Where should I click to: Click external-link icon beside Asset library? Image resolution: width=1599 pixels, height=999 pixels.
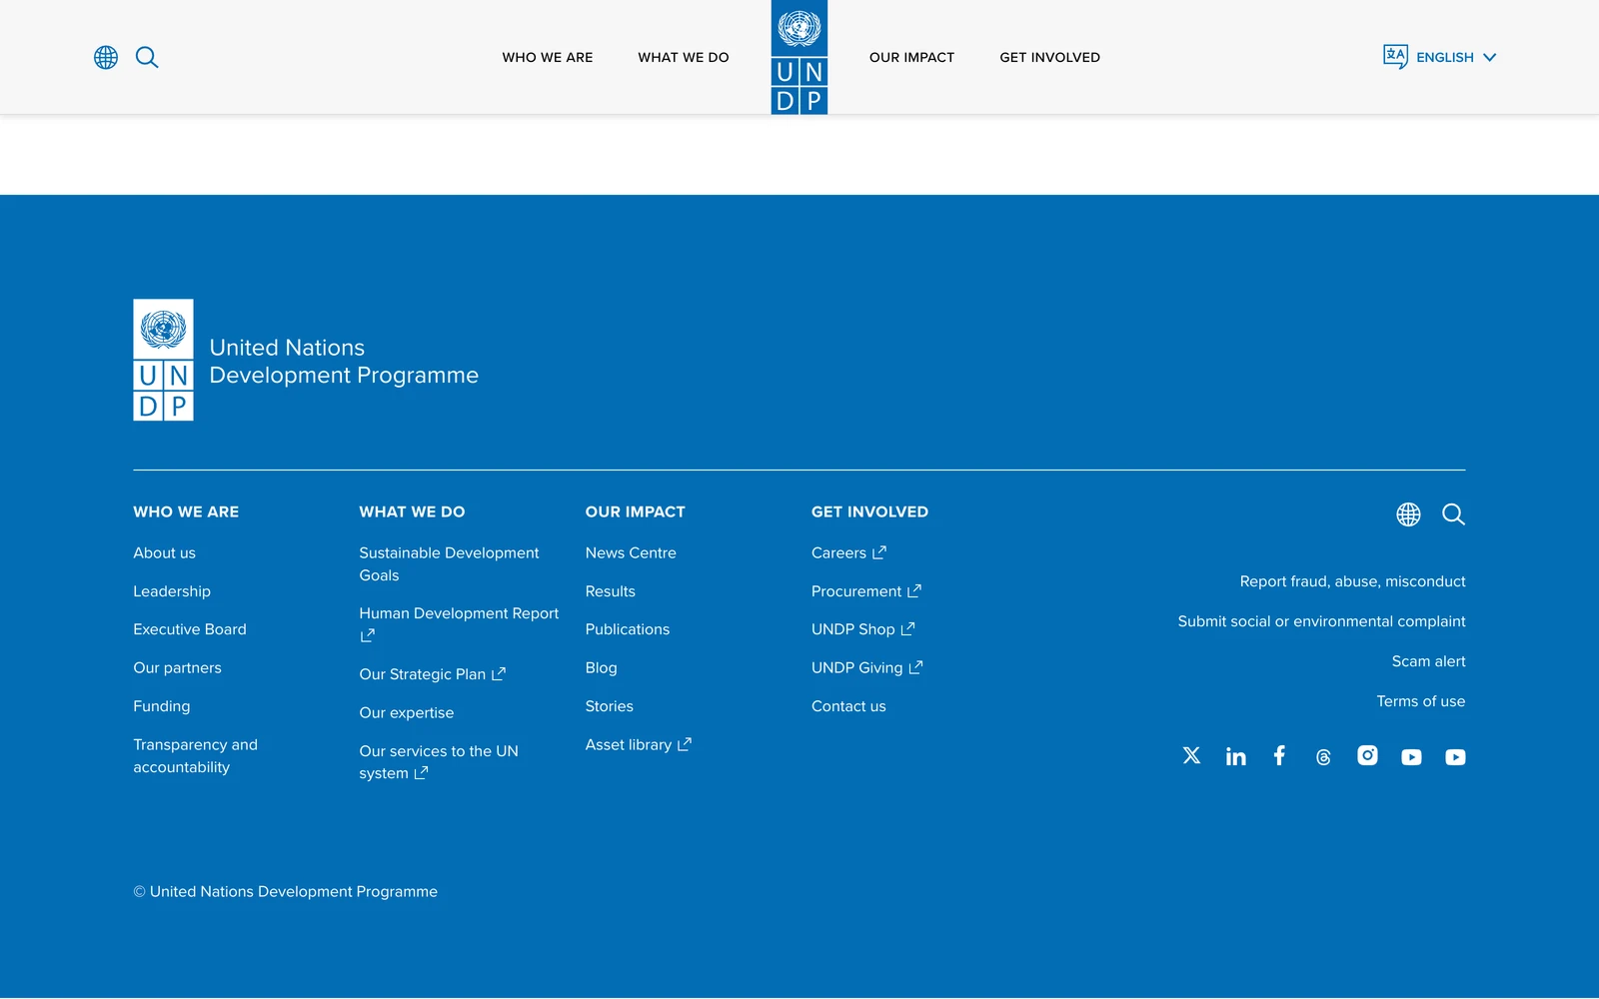pyautogui.click(x=685, y=744)
